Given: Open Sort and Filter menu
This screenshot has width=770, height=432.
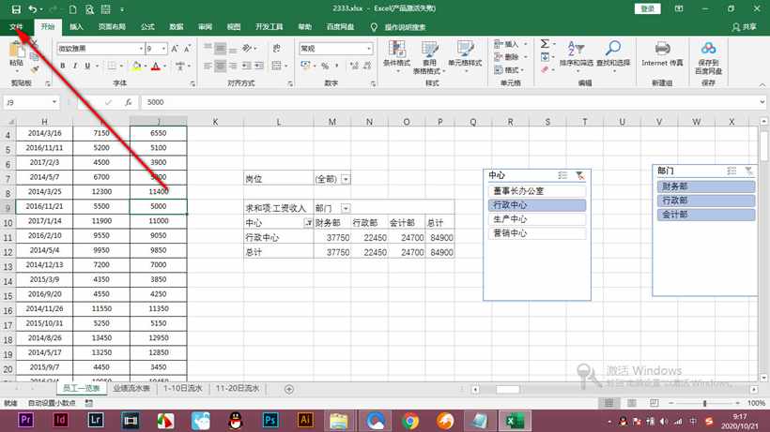Looking at the screenshot, I should coord(576,55).
